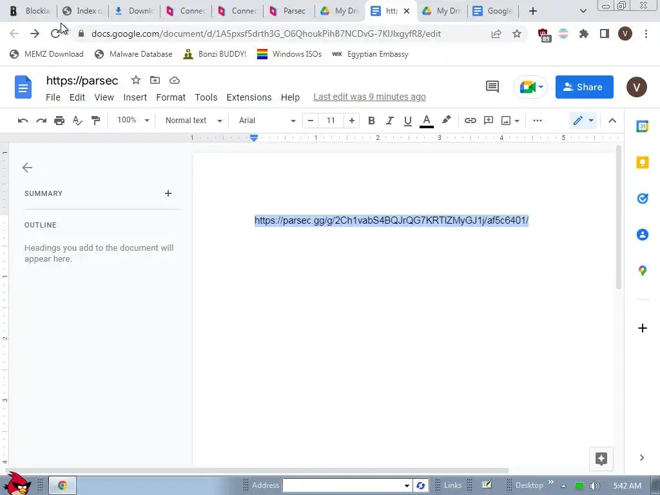Hide the side panel with the chevron
This screenshot has height=495, width=660.
tap(641, 458)
